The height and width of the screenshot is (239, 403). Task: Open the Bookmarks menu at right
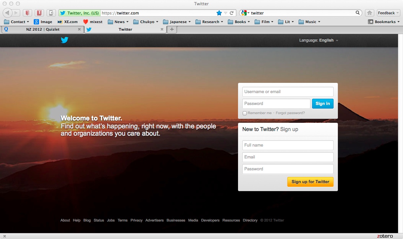pos(384,22)
